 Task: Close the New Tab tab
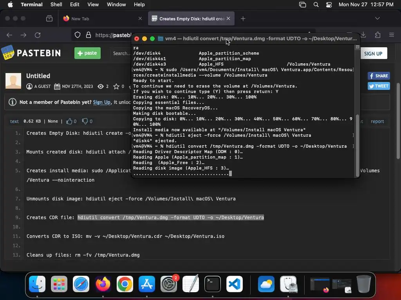[140, 18]
